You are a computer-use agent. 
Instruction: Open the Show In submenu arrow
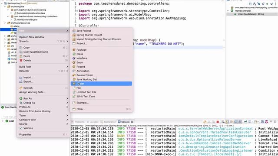tap(67, 42)
